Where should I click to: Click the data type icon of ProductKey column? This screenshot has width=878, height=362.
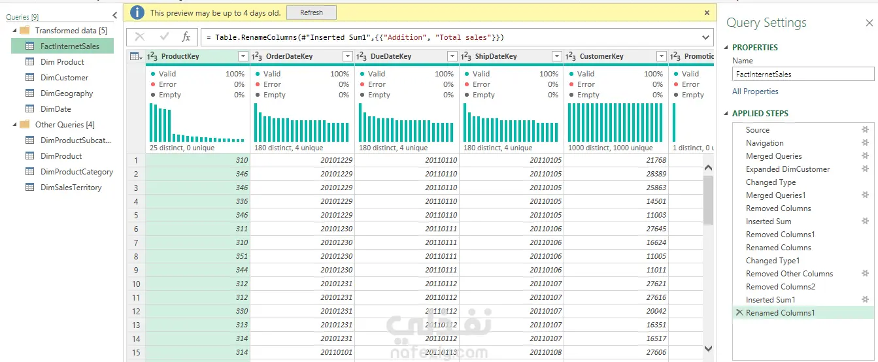(x=152, y=56)
